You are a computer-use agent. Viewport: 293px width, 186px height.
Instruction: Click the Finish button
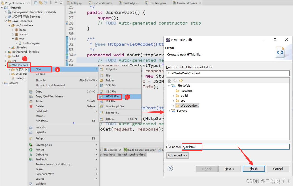pos(254,169)
